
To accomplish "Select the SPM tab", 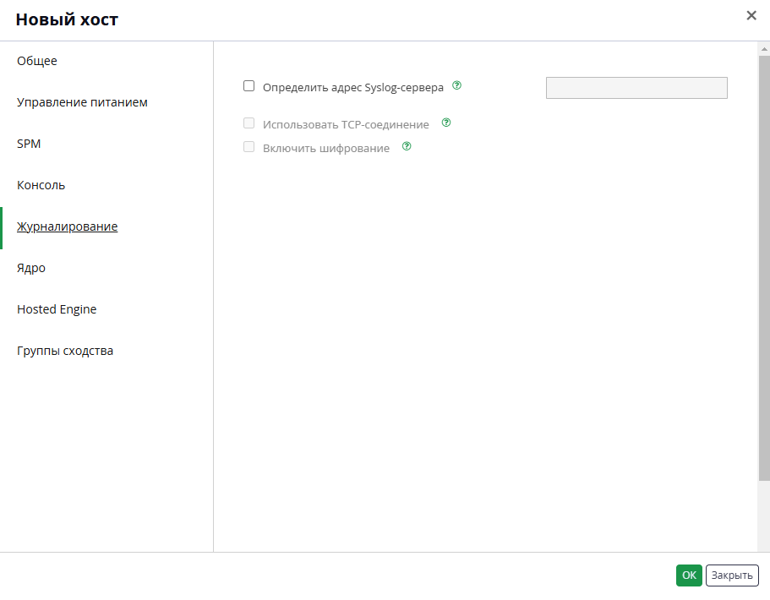I will (29, 144).
